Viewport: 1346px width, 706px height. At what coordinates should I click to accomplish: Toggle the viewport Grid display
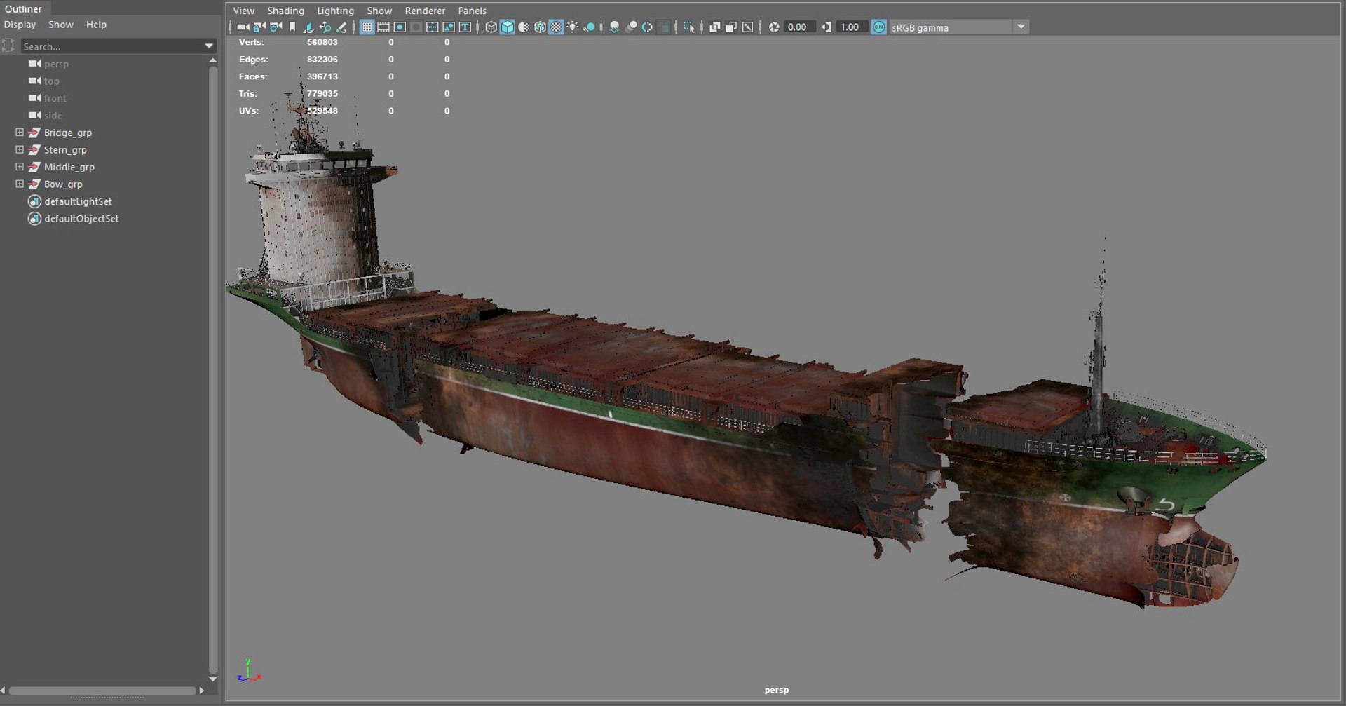pos(367,27)
